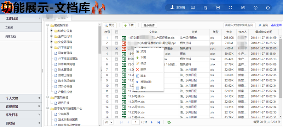This screenshot has width=283, height=128.
Task: Expand the 生产运行科 tree node
Action: (x=51, y=36)
